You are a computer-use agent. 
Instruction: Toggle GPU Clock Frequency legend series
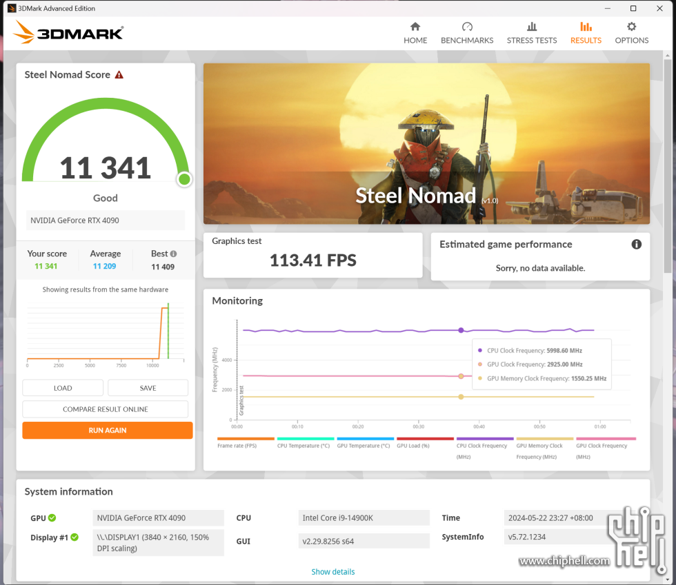pos(604,449)
